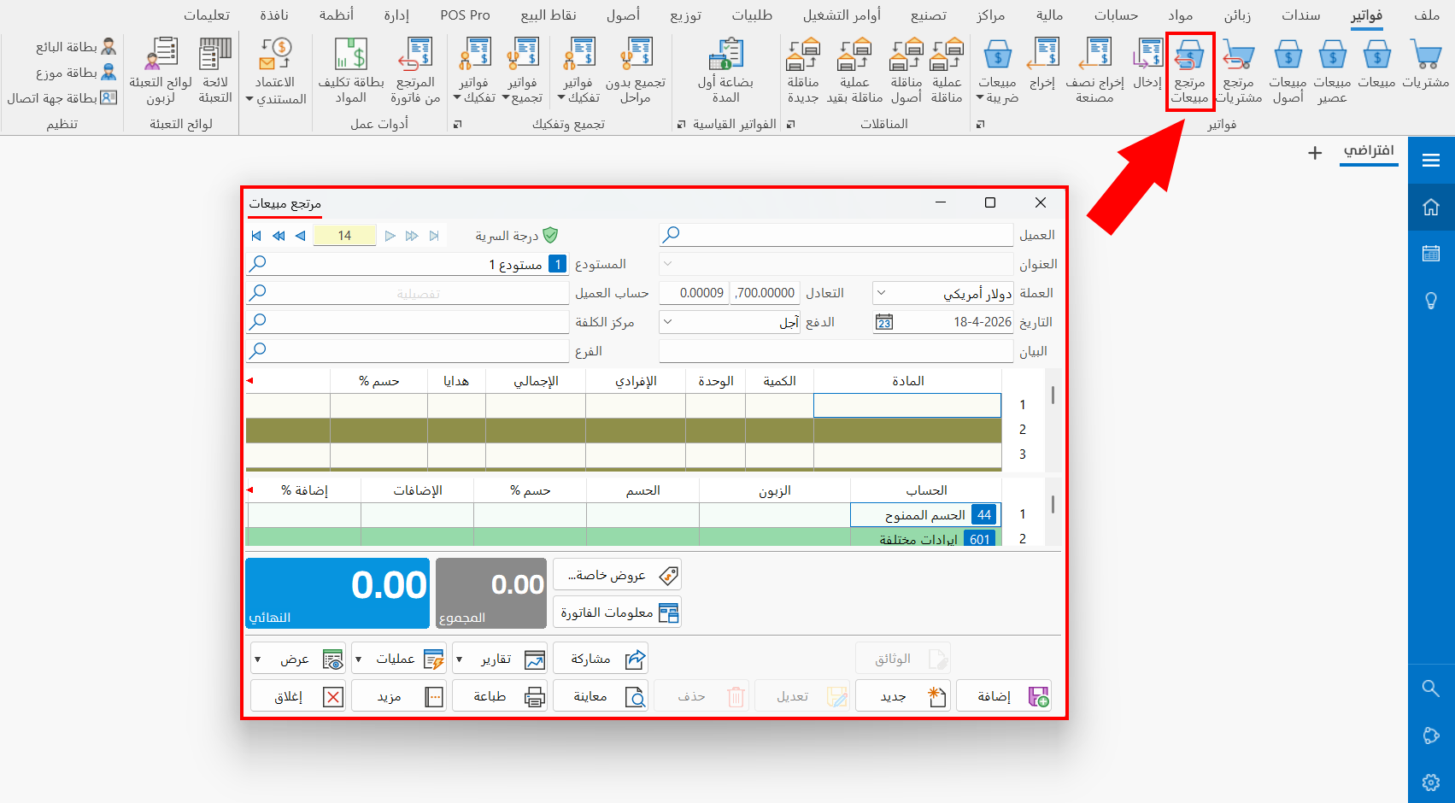The width and height of the screenshot is (1455, 803).
Task: Open the فواتير ribbon tab
Action: [x=1366, y=15]
